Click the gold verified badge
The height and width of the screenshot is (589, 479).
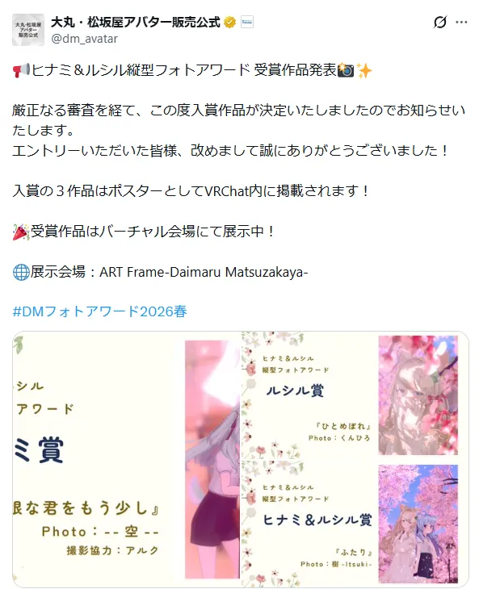pos(229,22)
